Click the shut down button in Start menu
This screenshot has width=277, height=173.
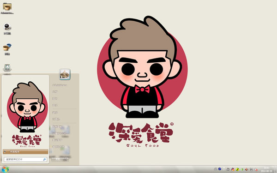pyautogui.click(x=59, y=160)
